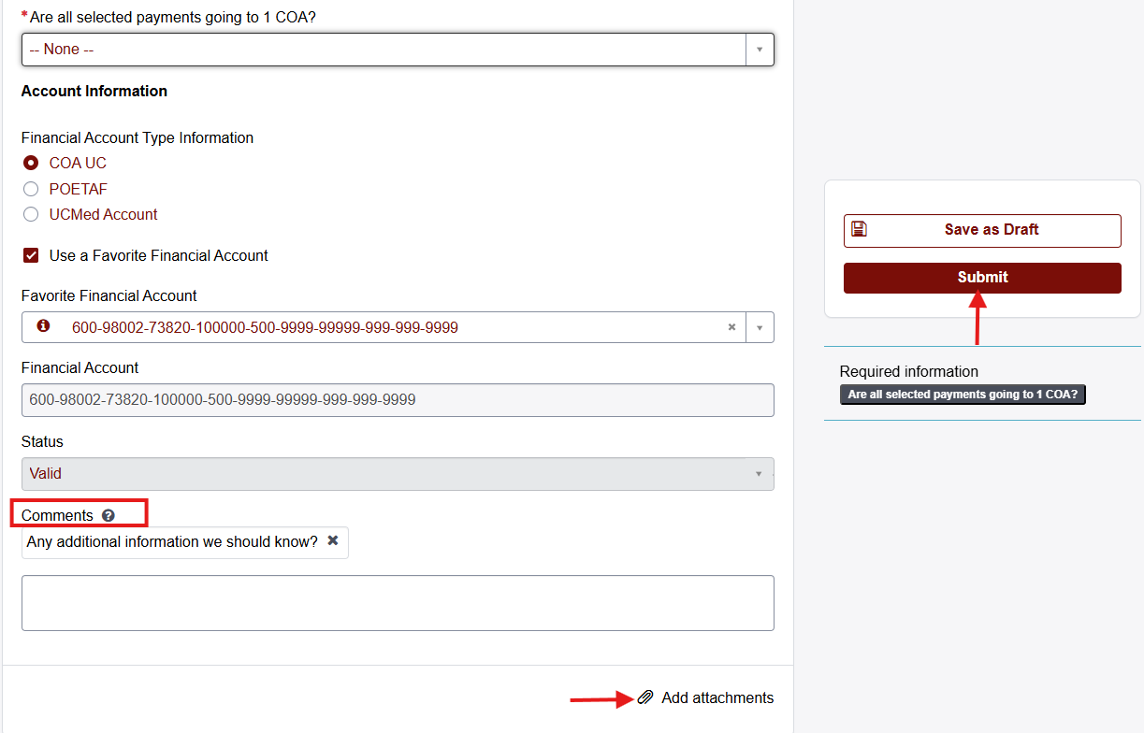The image size is (1144, 733).
Task: Click the Add attachments text link
Action: [717, 697]
